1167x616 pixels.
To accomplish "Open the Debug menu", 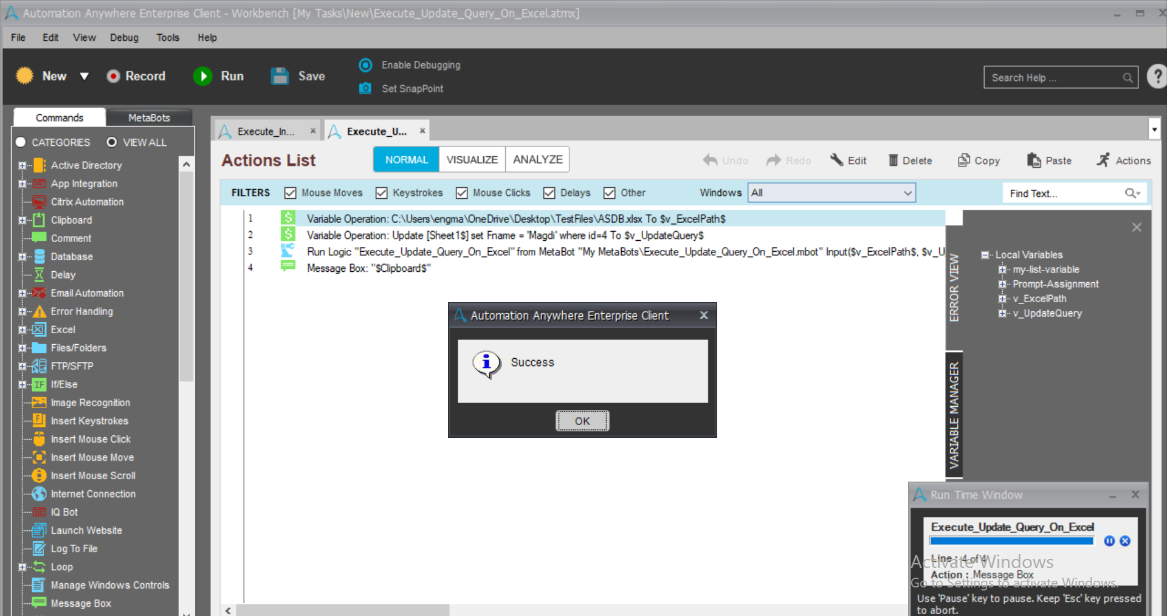I will click(x=124, y=38).
